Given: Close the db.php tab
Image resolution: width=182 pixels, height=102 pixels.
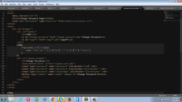Looking at the screenshot, I should click(42, 8).
